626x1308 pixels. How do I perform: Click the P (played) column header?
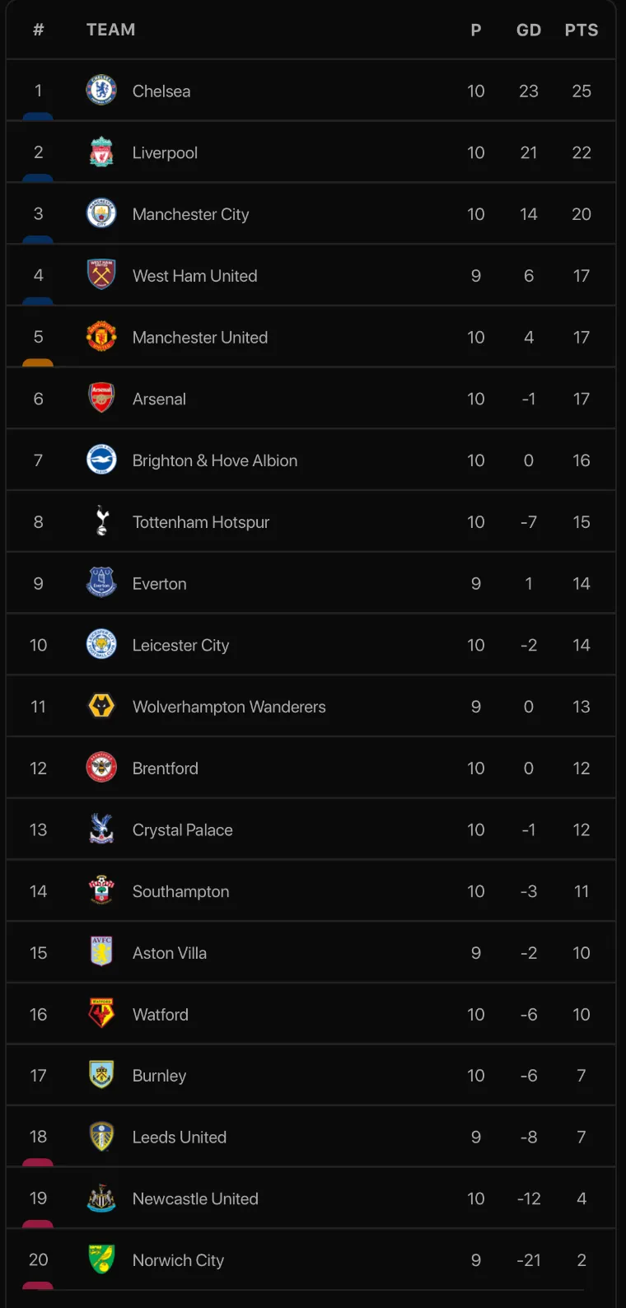coord(476,30)
